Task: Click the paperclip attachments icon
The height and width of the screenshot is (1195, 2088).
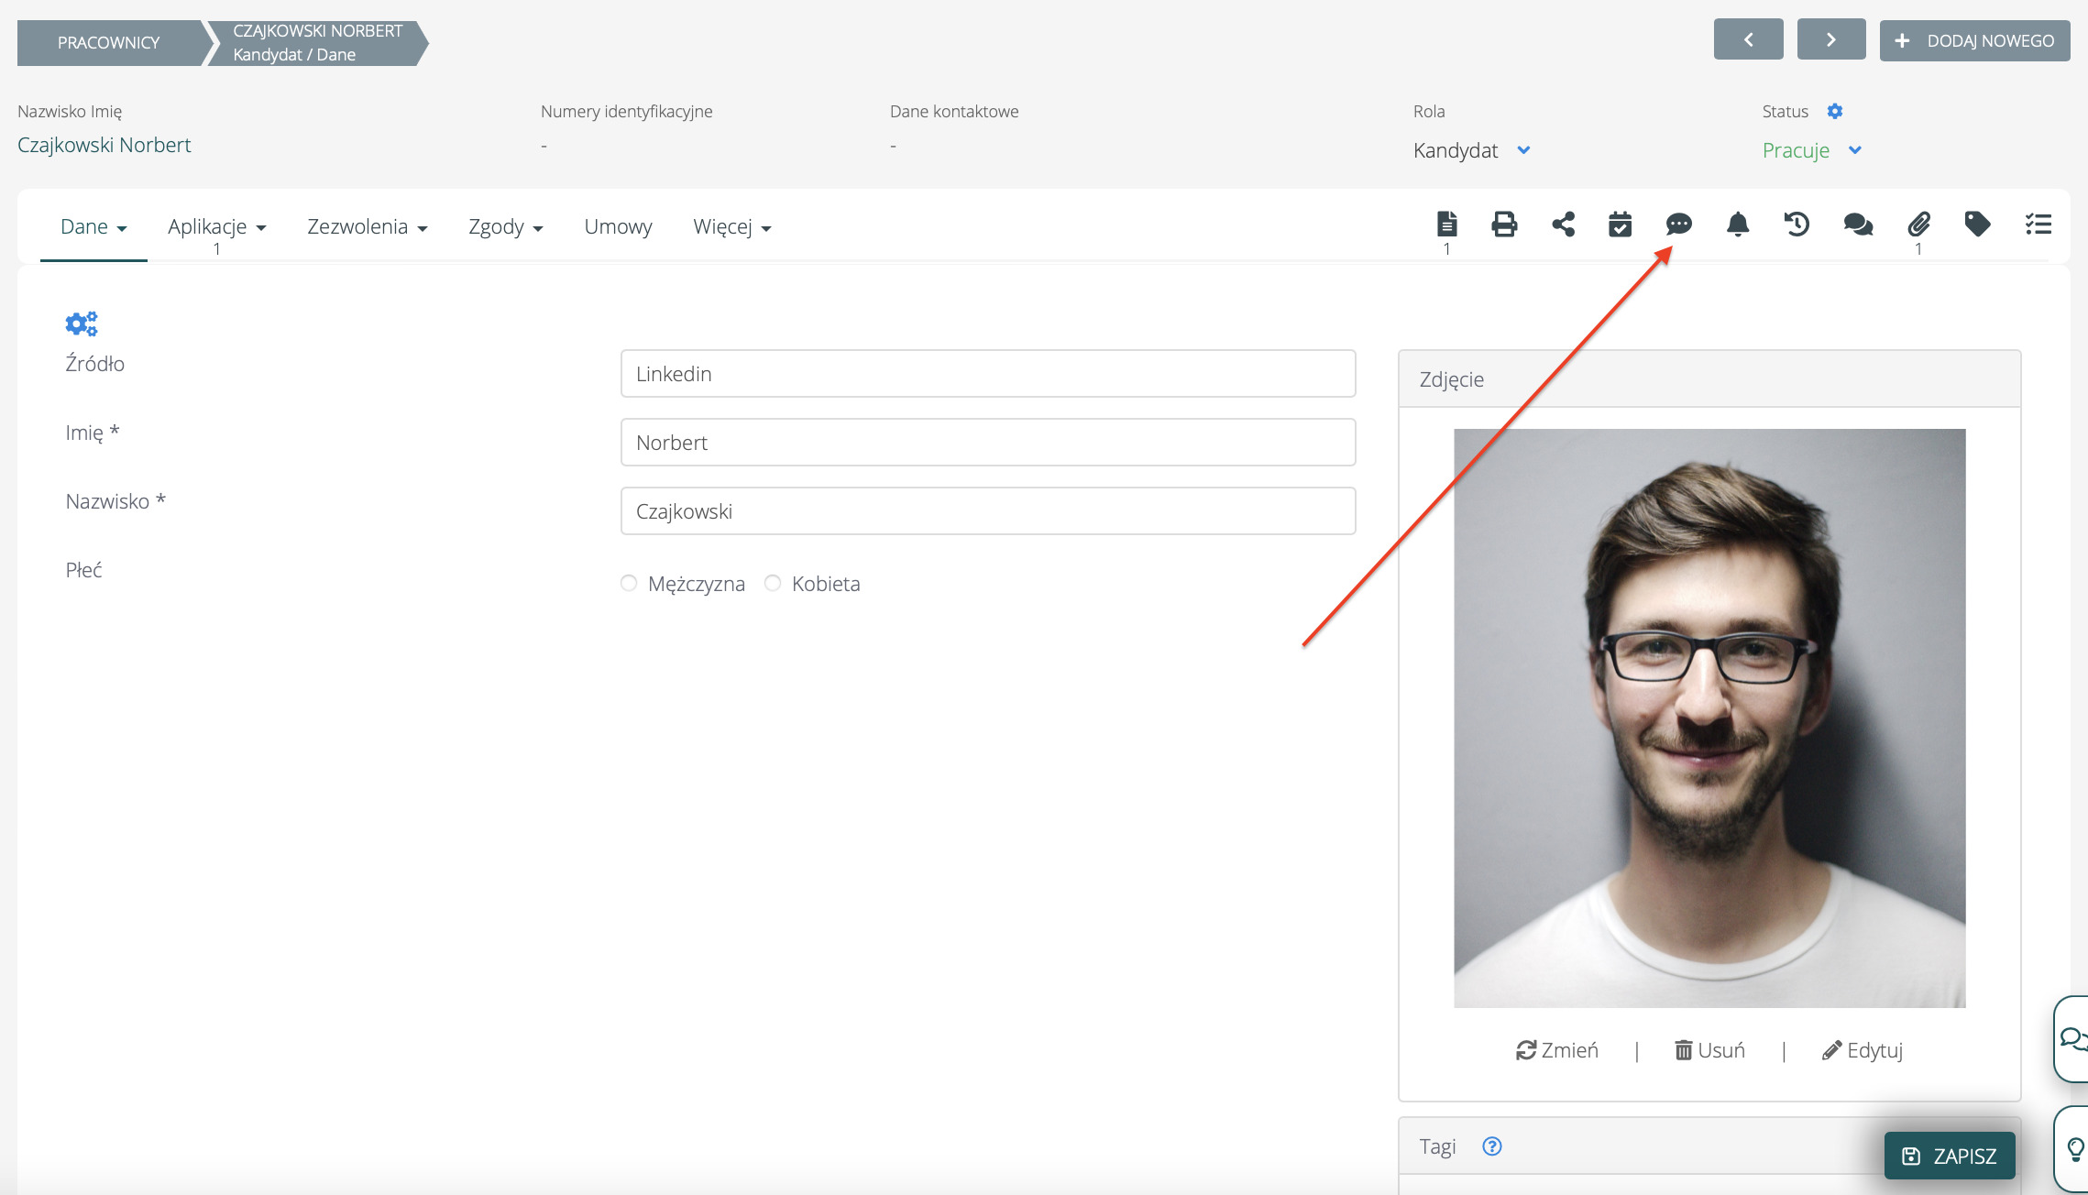Action: click(1918, 225)
